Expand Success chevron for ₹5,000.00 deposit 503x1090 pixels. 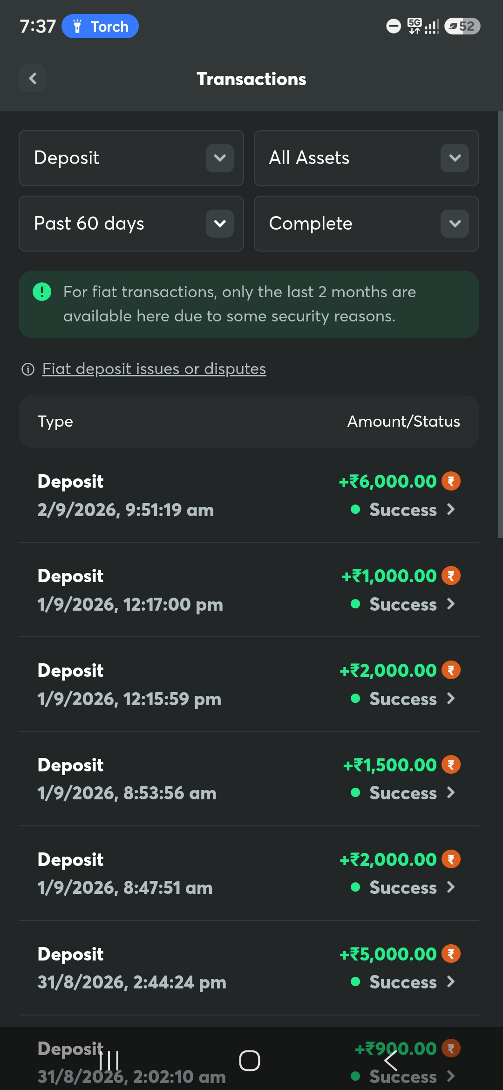pos(450,982)
